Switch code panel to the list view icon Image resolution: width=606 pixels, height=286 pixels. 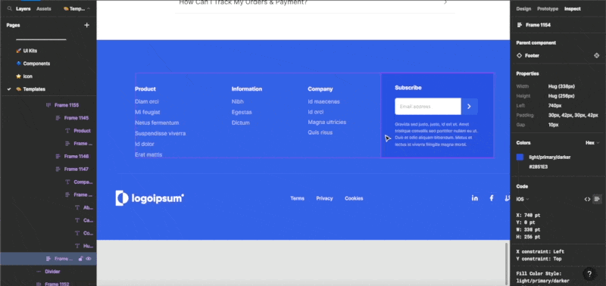pos(597,199)
